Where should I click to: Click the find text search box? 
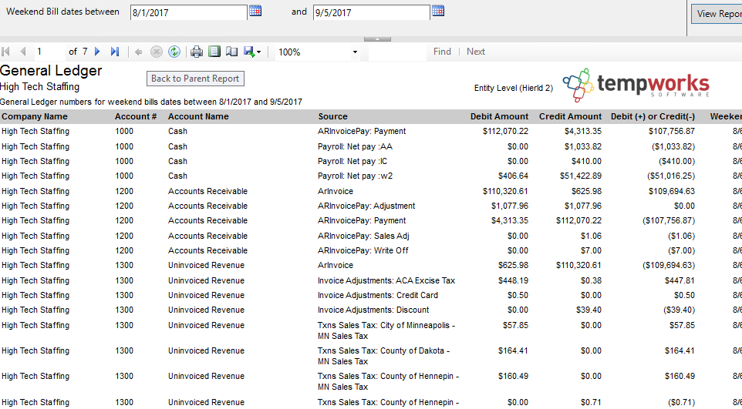click(397, 52)
